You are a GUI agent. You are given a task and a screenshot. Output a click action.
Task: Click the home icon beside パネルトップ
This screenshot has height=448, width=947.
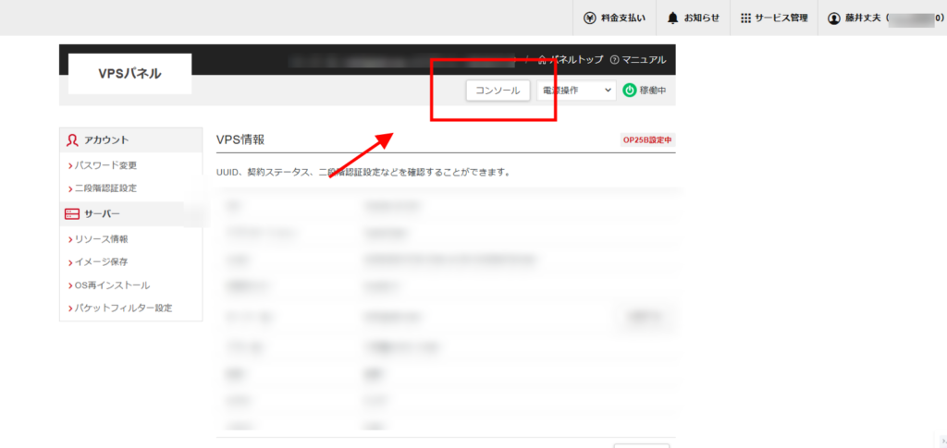point(542,60)
